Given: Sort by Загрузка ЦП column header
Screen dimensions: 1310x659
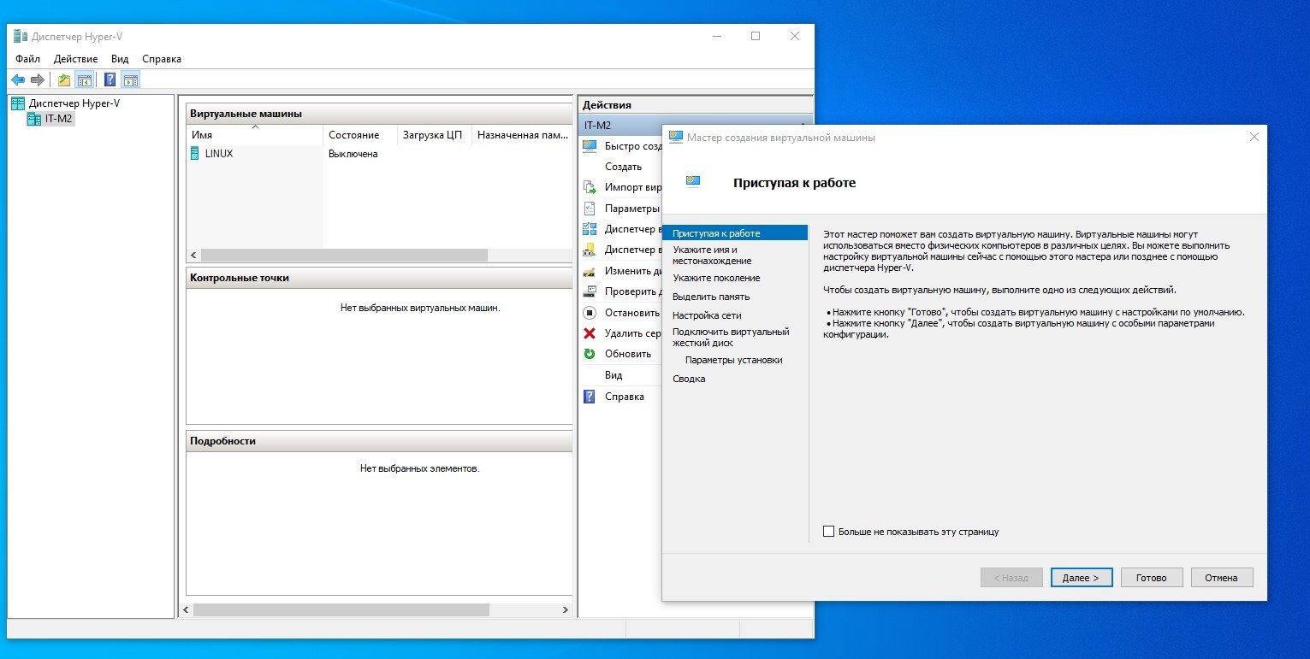Looking at the screenshot, I should tap(434, 135).
